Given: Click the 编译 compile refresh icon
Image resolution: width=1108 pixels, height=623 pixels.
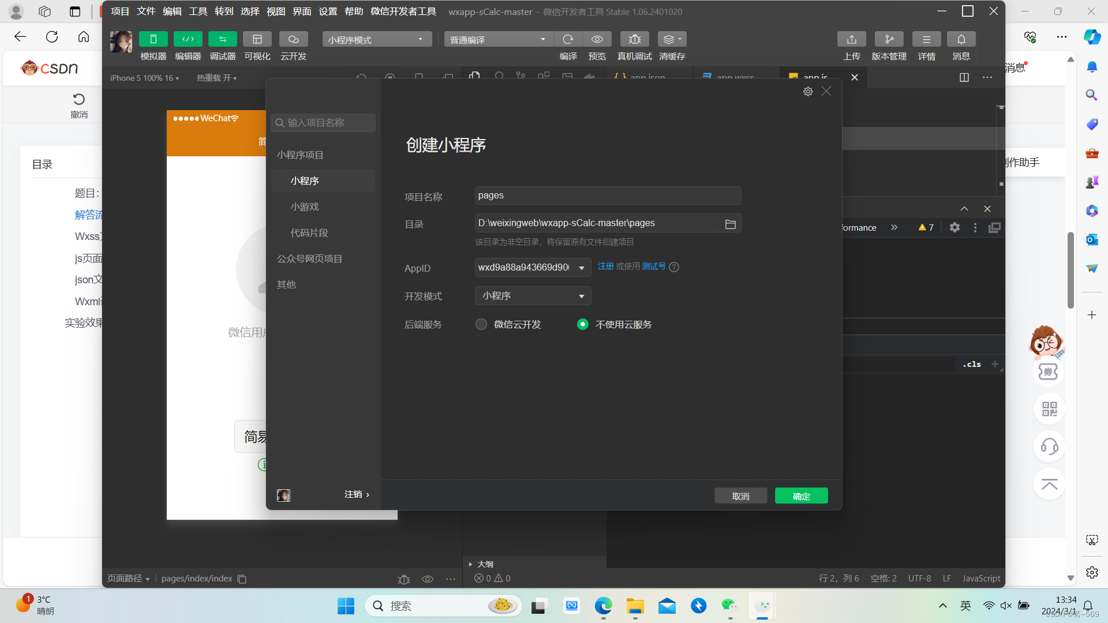Looking at the screenshot, I should click(568, 39).
